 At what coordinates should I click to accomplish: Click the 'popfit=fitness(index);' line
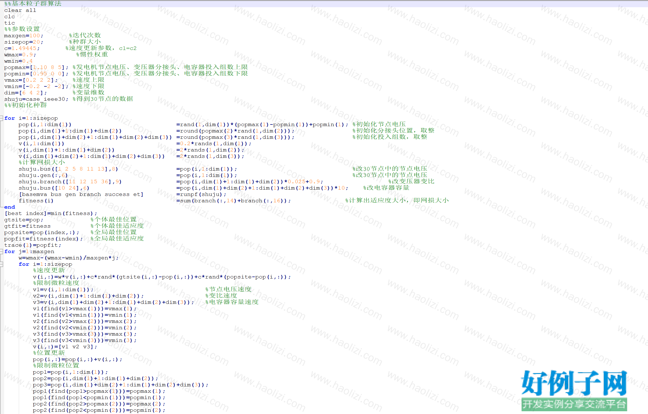[43, 239]
